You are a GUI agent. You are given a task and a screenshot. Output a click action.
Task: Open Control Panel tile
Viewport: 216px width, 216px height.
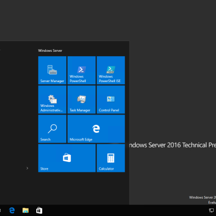[x=111, y=99]
